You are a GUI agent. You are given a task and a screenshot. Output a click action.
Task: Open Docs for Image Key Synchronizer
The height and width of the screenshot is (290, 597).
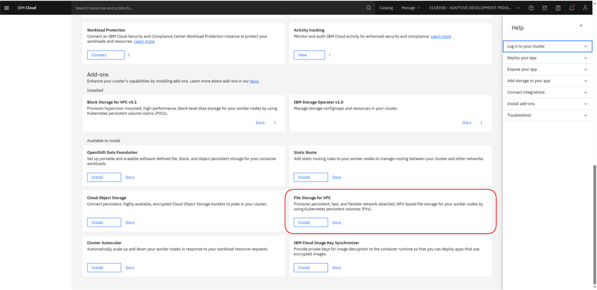337,268
